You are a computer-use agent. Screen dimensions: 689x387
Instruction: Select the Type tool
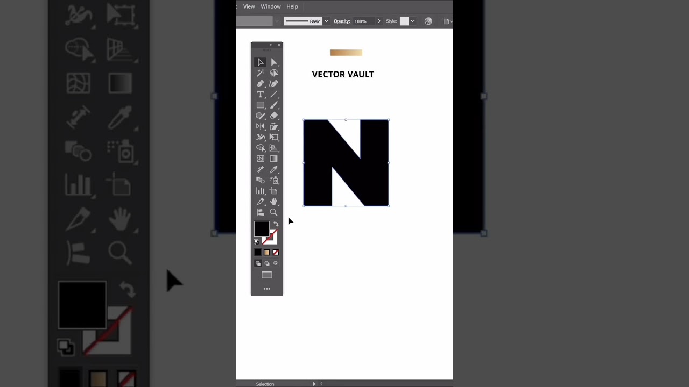click(261, 95)
